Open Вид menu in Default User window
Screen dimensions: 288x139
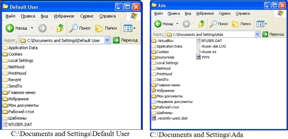pos(44,16)
